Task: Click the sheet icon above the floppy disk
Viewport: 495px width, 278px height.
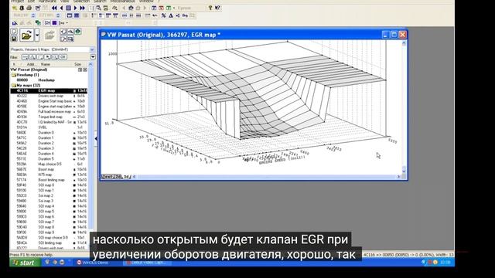Action: [14, 31]
